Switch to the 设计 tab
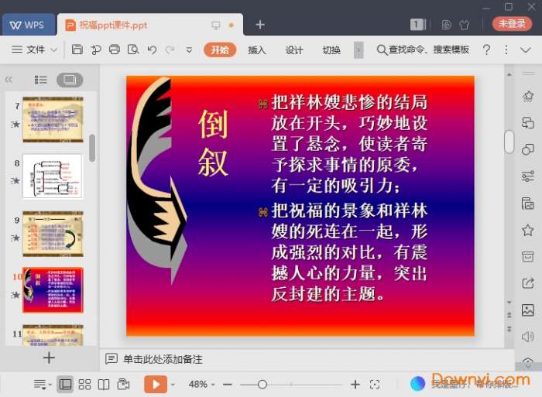Image resolution: width=542 pixels, height=397 pixels. (294, 50)
